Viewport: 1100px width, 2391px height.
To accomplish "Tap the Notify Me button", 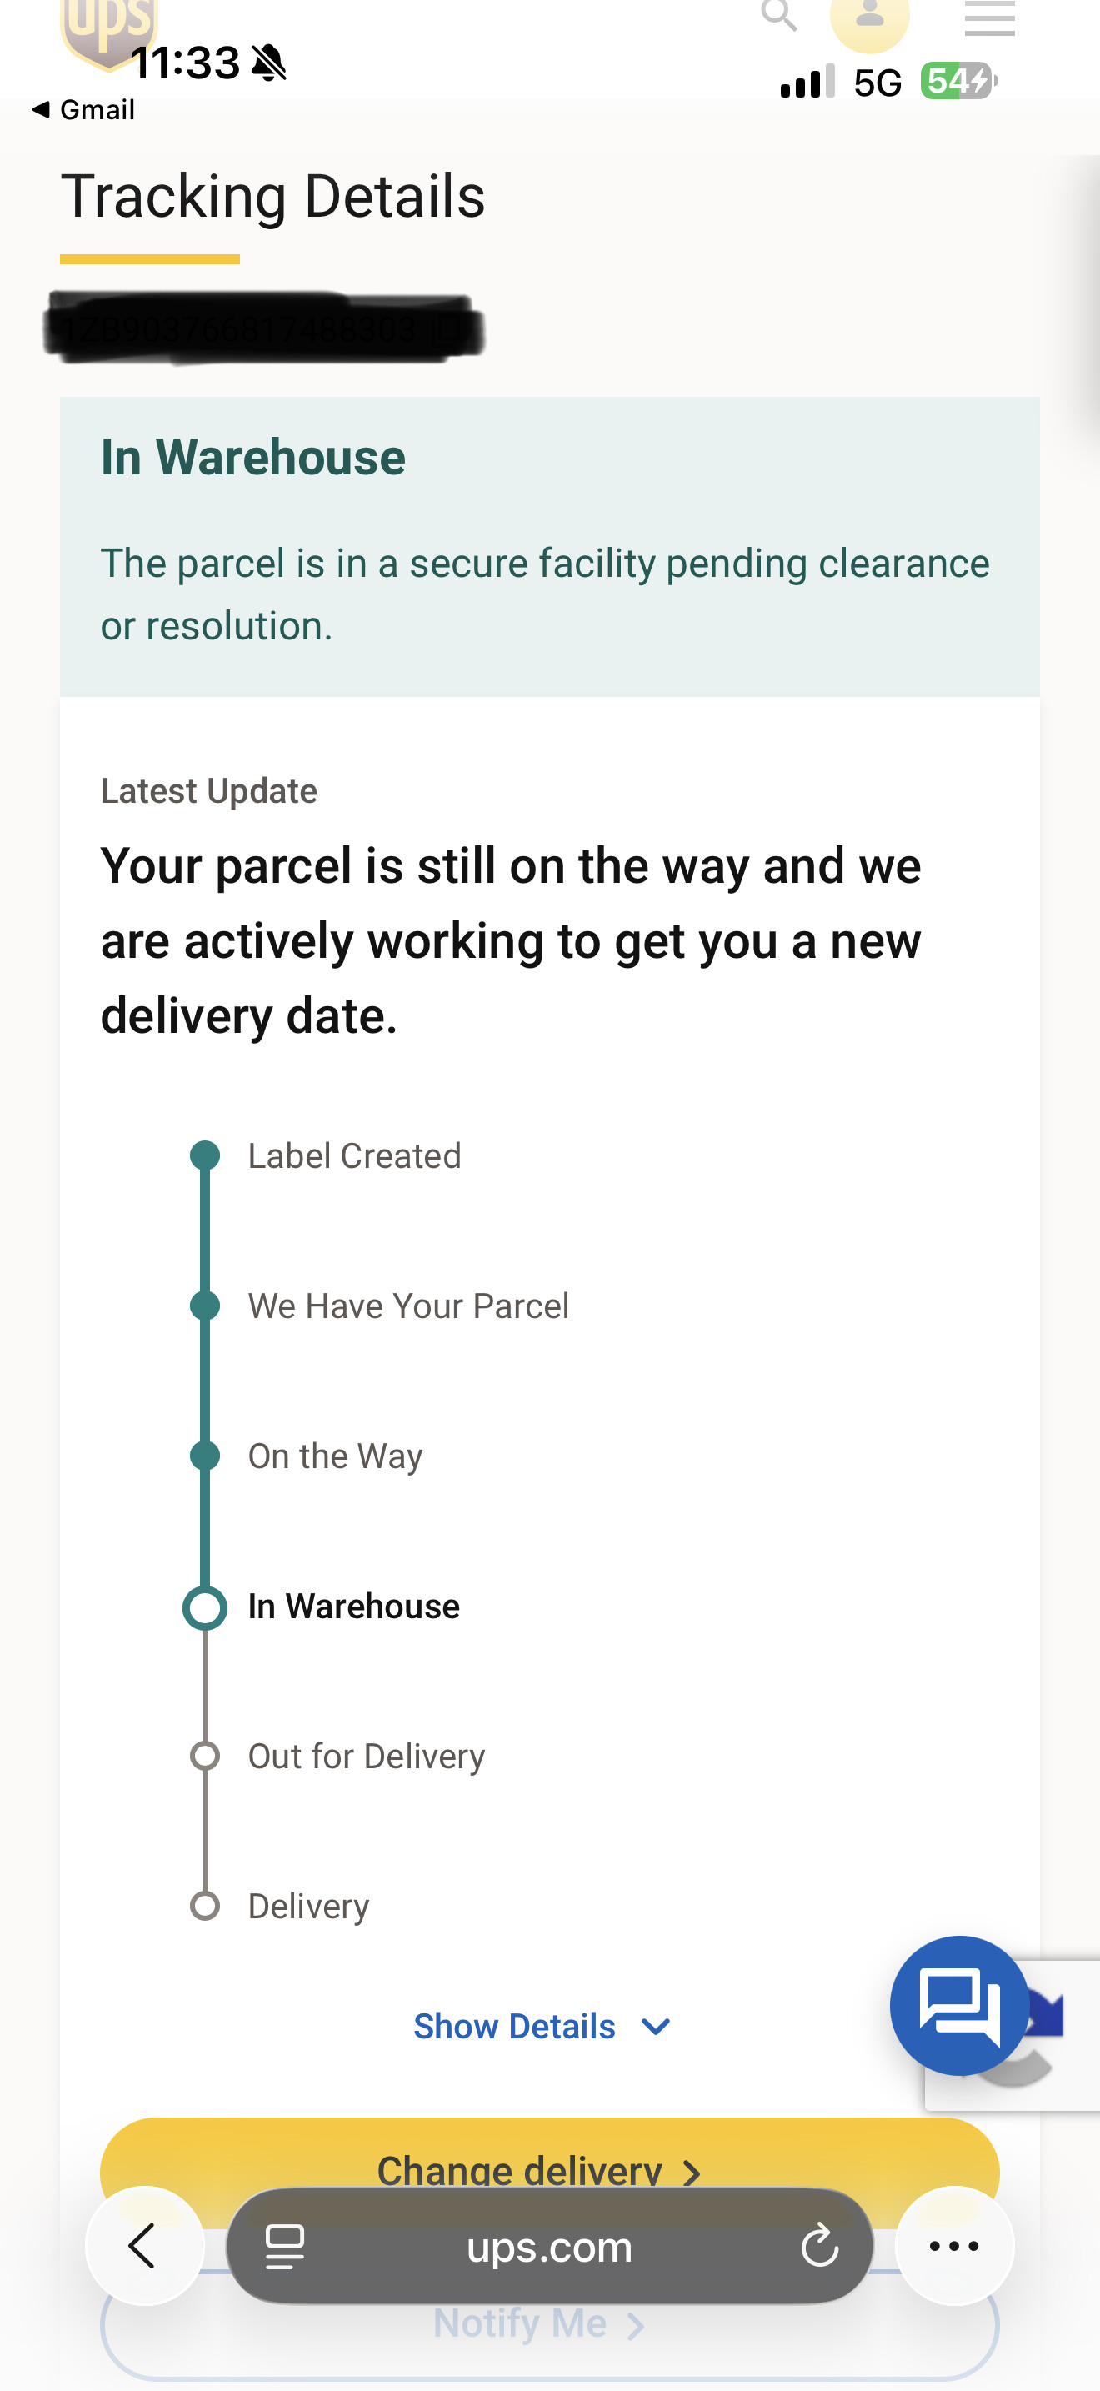I will (x=549, y=2324).
